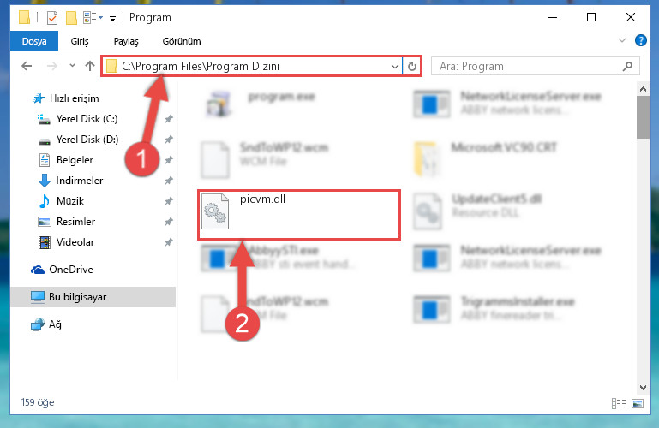Switch to details view layout icon
Image resolution: width=659 pixels, height=428 pixels.
coord(619,403)
